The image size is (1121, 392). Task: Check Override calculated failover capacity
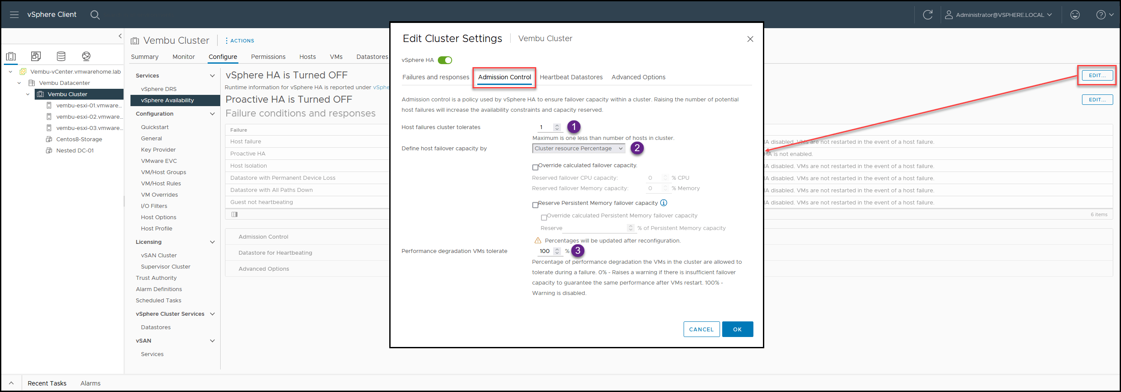[535, 167]
